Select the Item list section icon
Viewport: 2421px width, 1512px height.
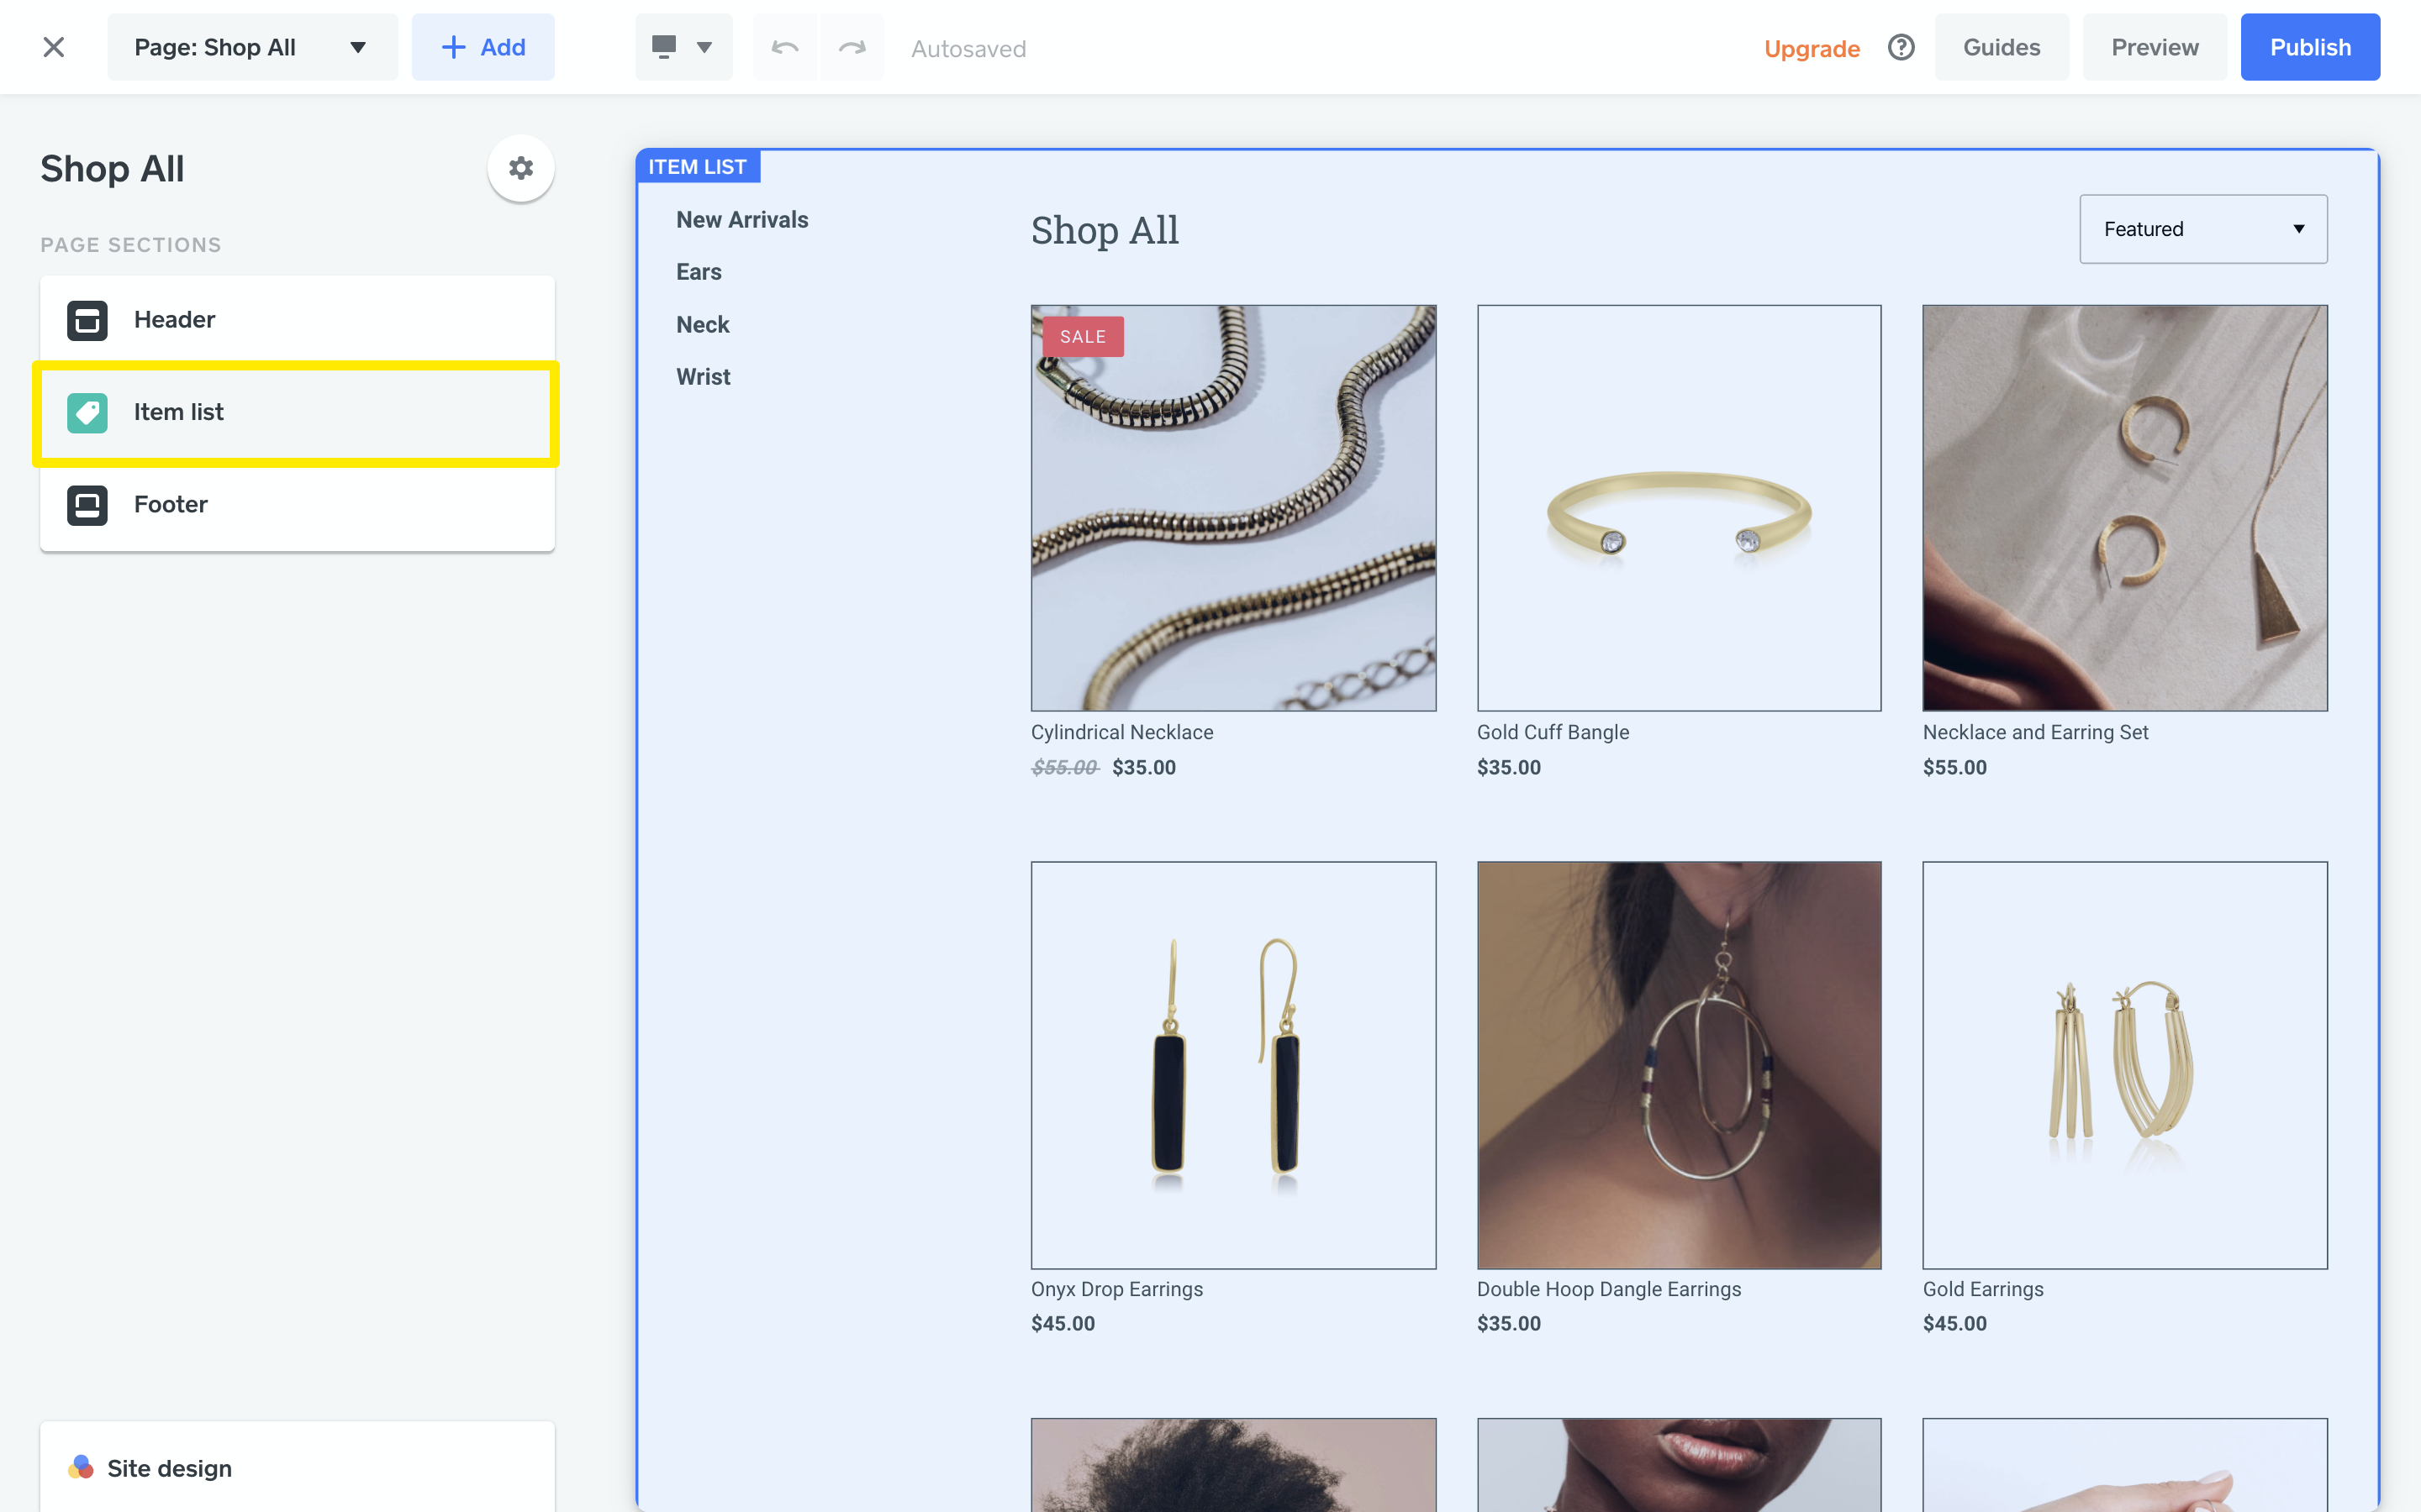[x=87, y=412]
